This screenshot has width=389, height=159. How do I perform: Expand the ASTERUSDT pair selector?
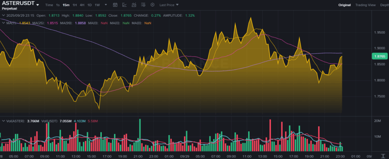pos(38,5)
